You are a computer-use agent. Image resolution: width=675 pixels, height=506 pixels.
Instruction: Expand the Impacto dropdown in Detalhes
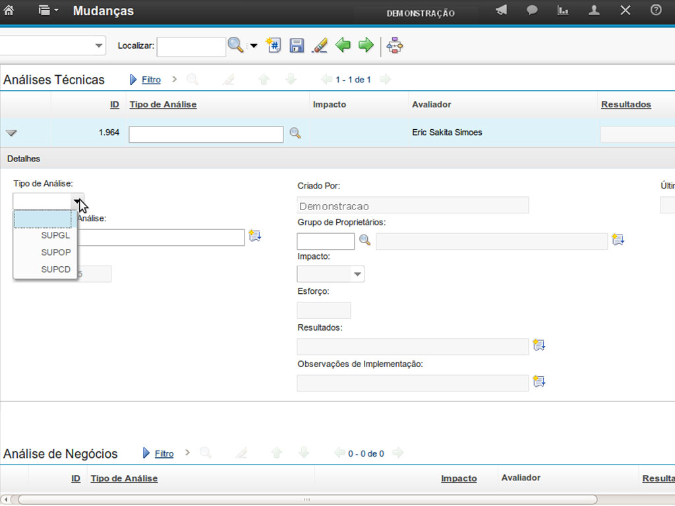(x=357, y=274)
